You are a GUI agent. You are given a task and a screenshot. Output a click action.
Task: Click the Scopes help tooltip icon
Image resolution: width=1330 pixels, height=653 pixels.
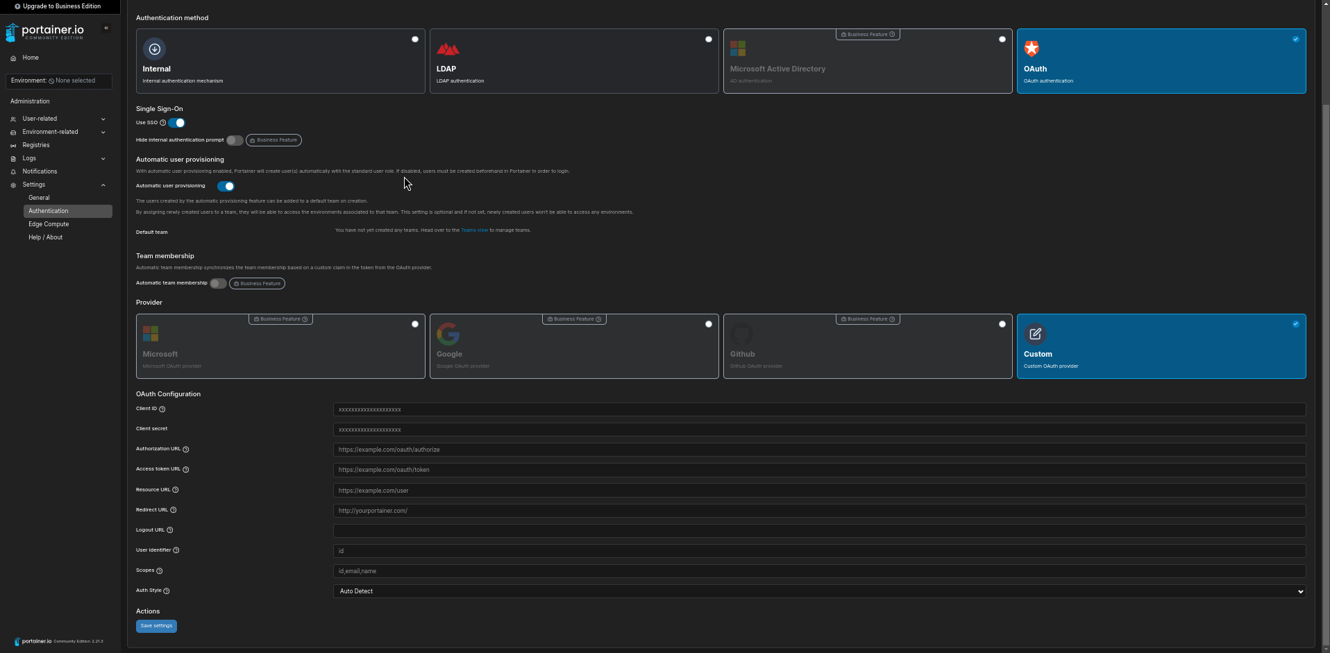[160, 571]
